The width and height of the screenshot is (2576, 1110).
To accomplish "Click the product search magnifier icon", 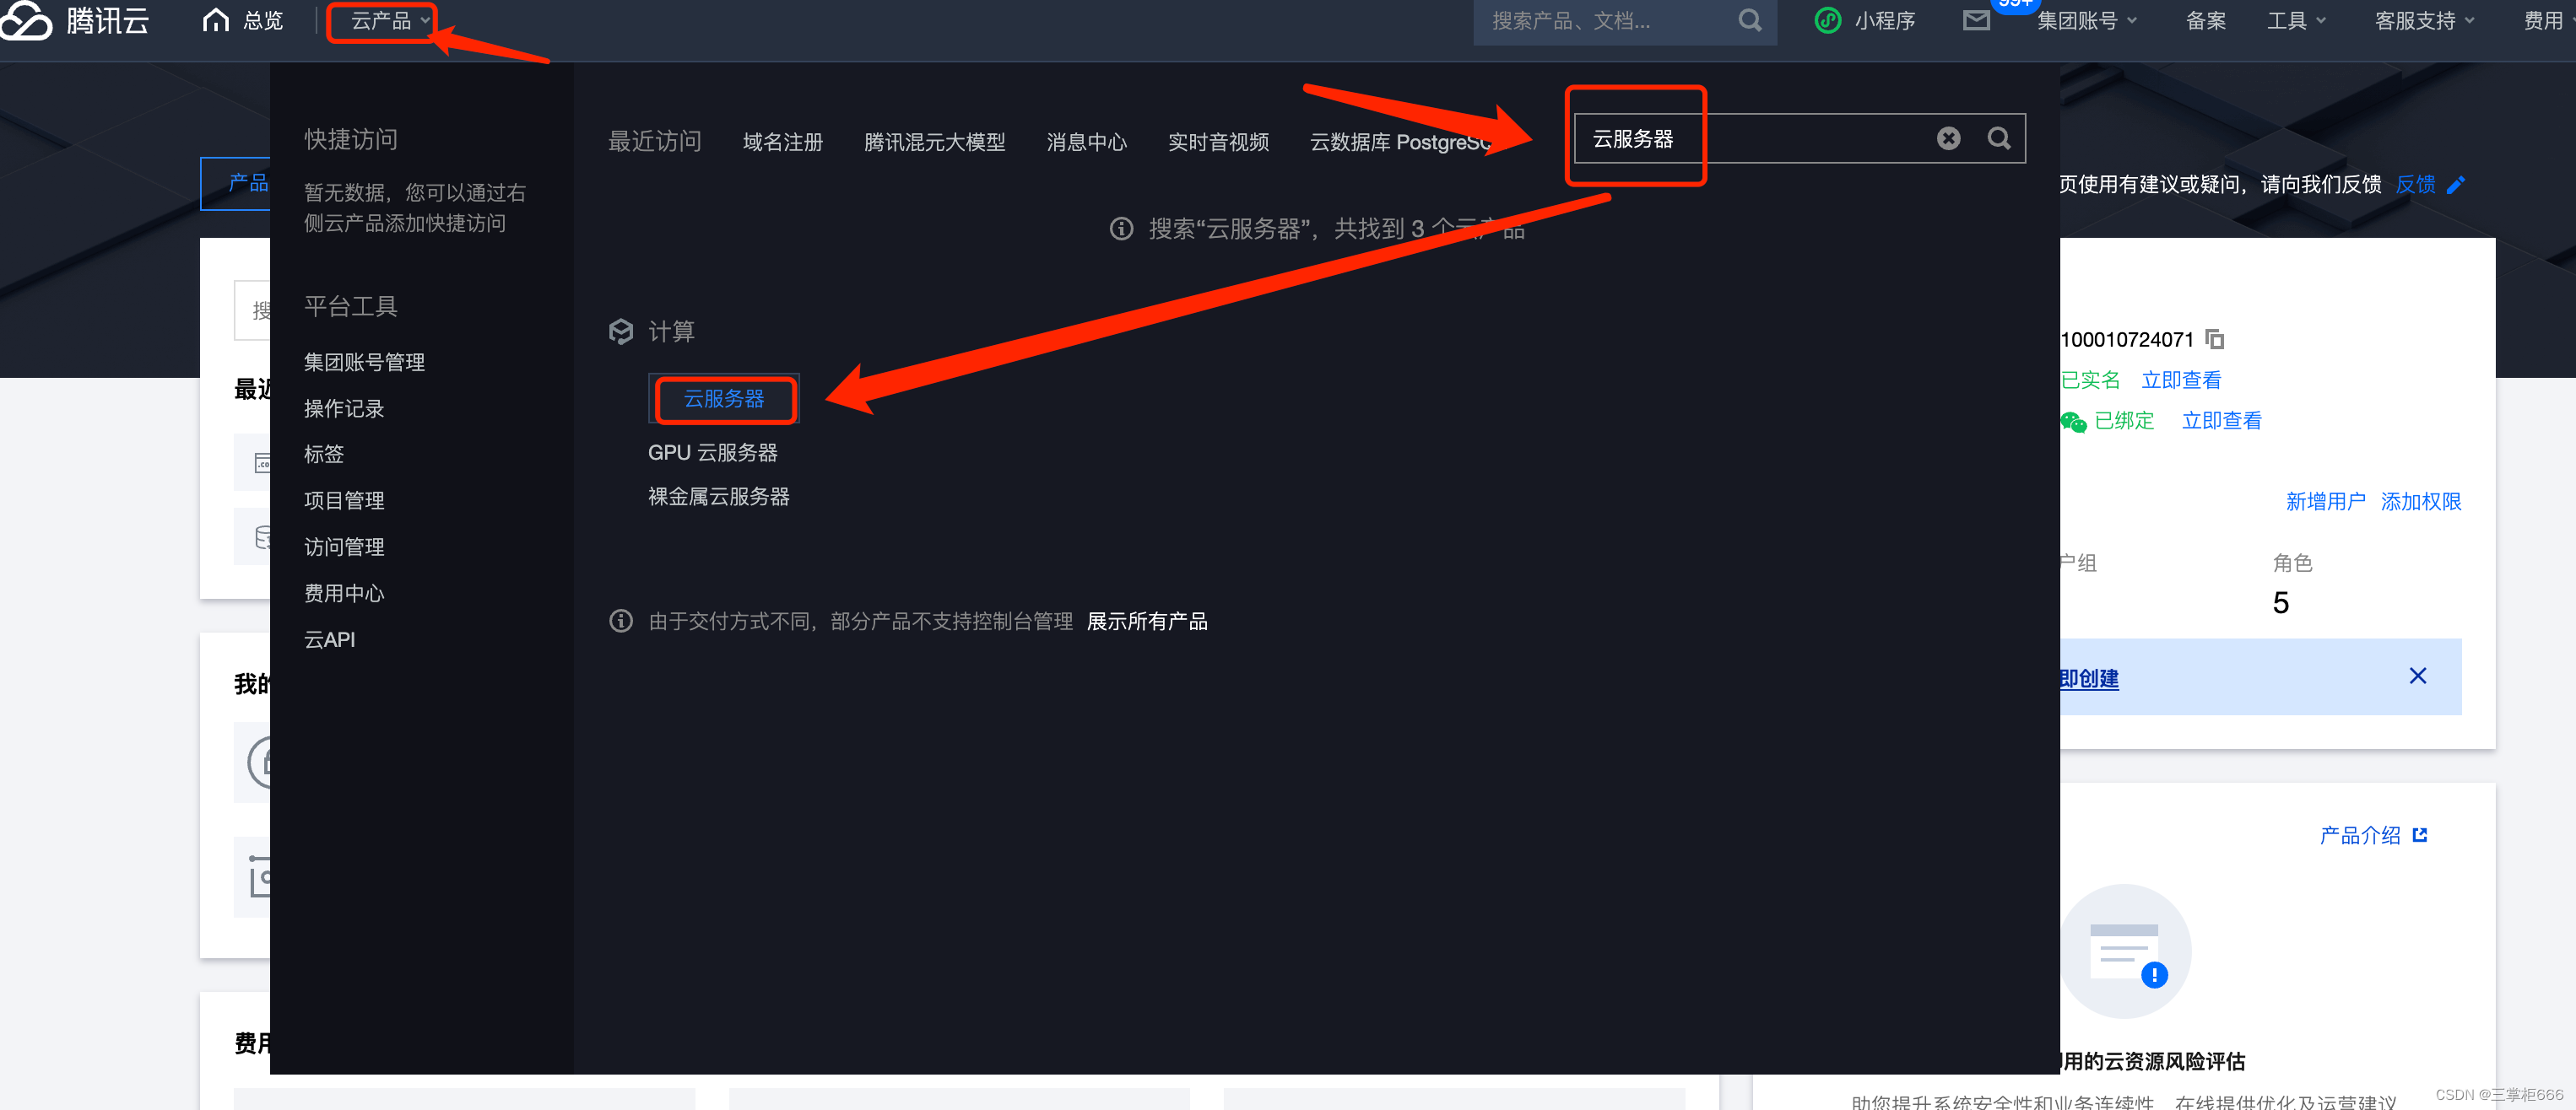I will [1998, 137].
